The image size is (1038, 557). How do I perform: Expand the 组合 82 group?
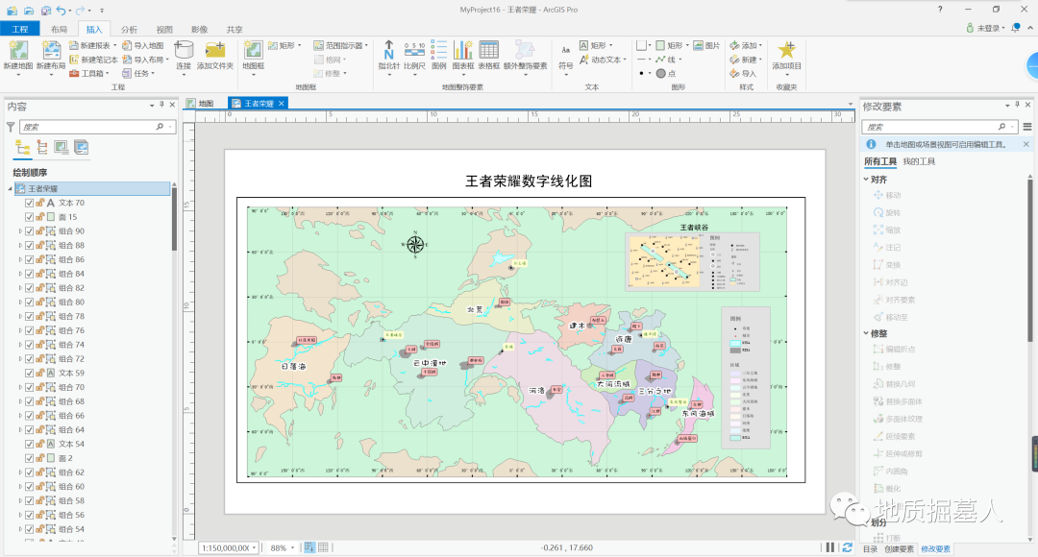(20, 288)
